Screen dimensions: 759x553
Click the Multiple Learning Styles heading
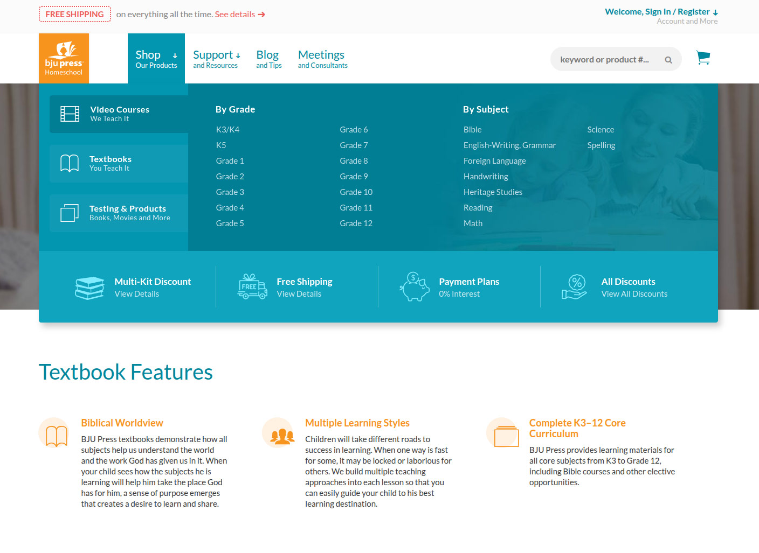(357, 423)
